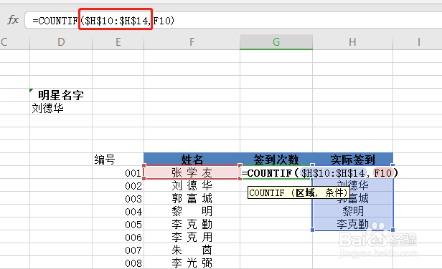Select cell 郭 富 城 in column F
442x269 pixels.
192,198
